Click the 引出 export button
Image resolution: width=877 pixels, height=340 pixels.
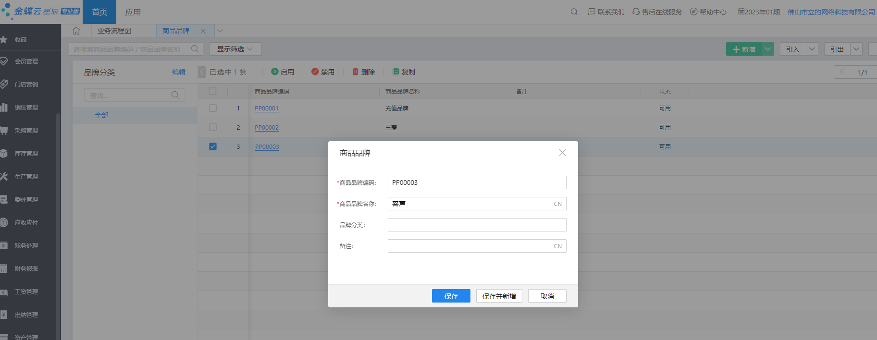point(837,49)
